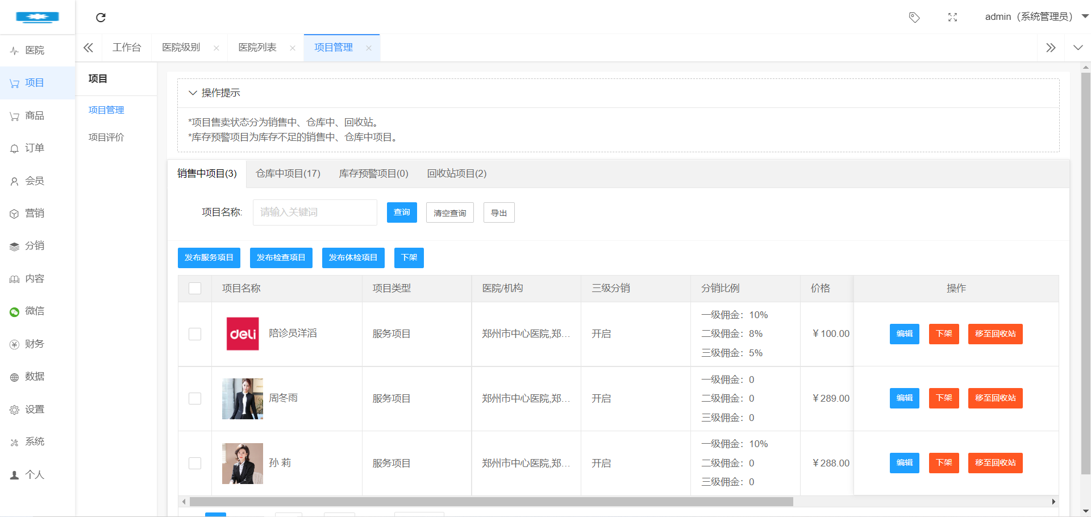Viewport: 1091px width, 517px height.
Task: Check the 陪诊员洋滔 row checkbox
Action: [195, 334]
